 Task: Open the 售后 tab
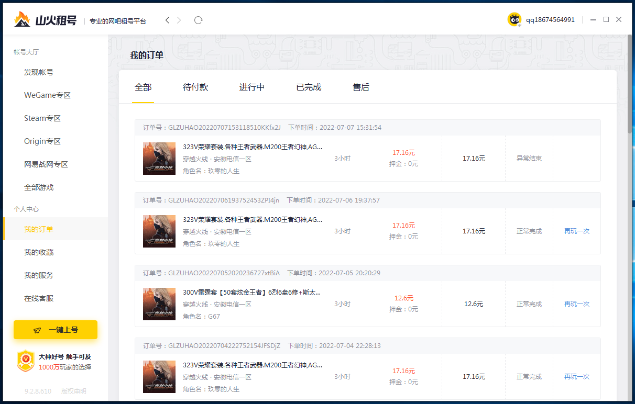[x=361, y=87]
